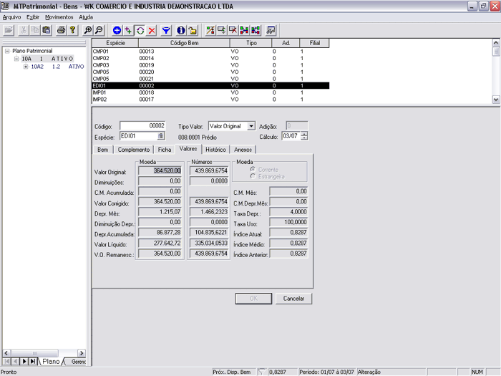Click the padlock icon in toolbar
Screen dimensions: 501x376
pyautogui.click(x=193, y=30)
